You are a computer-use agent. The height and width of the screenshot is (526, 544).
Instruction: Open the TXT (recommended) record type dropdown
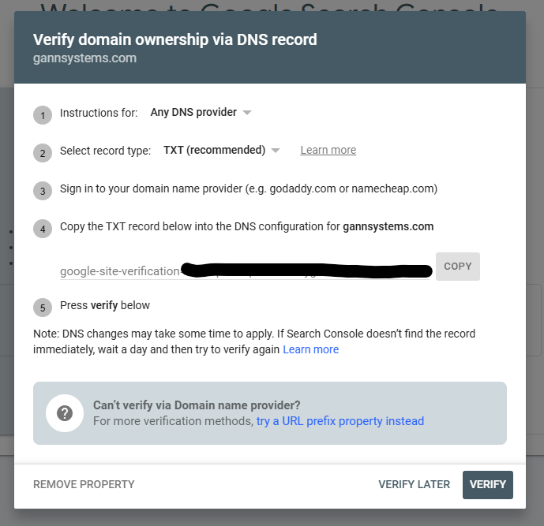coord(221,150)
